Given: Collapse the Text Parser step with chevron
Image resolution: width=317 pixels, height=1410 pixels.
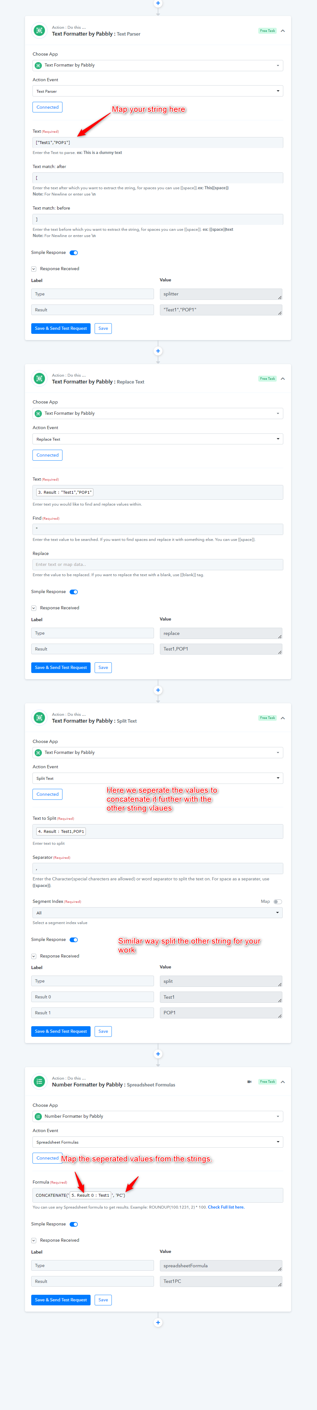Looking at the screenshot, I should pos(283,31).
